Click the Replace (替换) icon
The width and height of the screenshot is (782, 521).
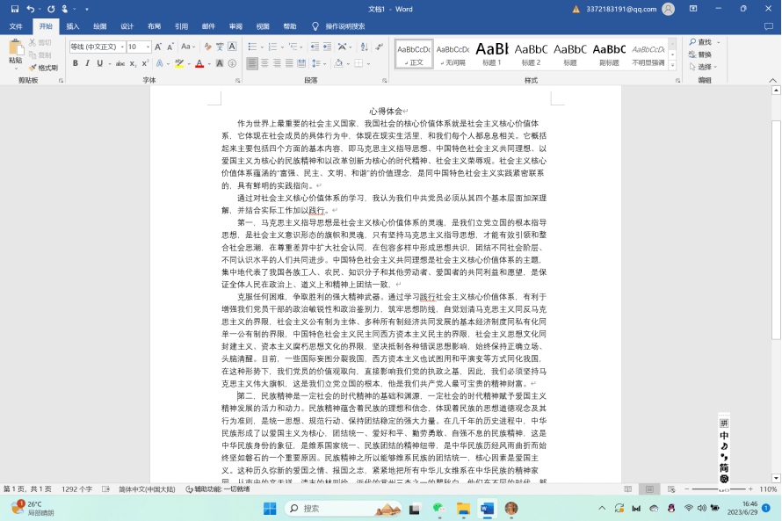click(704, 54)
